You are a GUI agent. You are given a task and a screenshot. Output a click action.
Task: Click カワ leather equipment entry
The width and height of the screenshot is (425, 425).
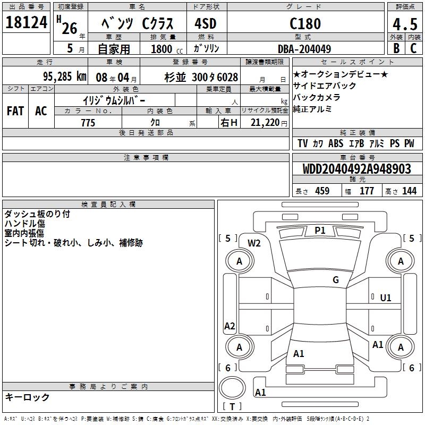(x=318, y=143)
